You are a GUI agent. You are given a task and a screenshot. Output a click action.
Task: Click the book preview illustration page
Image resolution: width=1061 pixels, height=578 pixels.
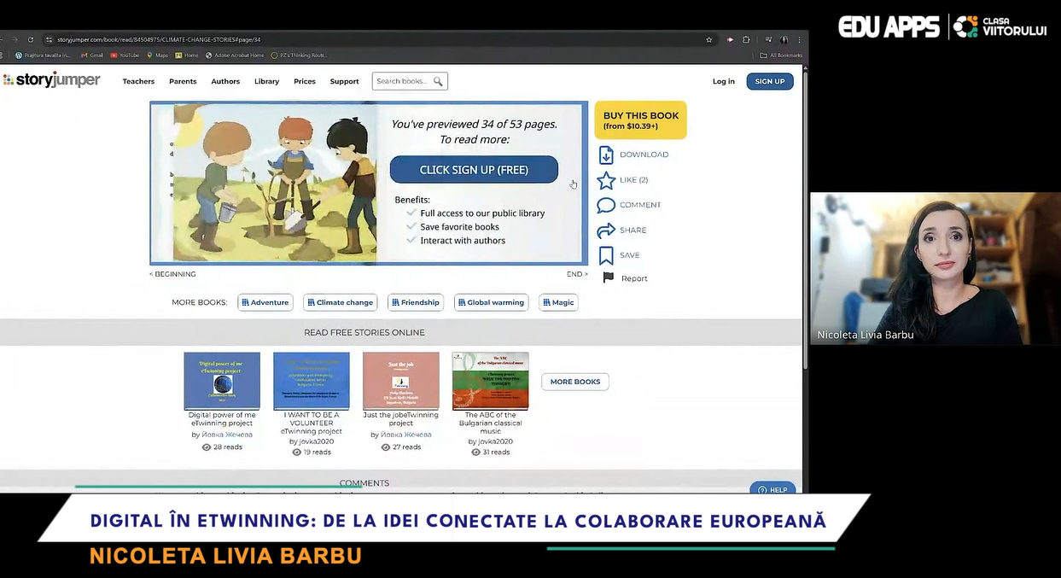pyautogui.click(x=273, y=183)
